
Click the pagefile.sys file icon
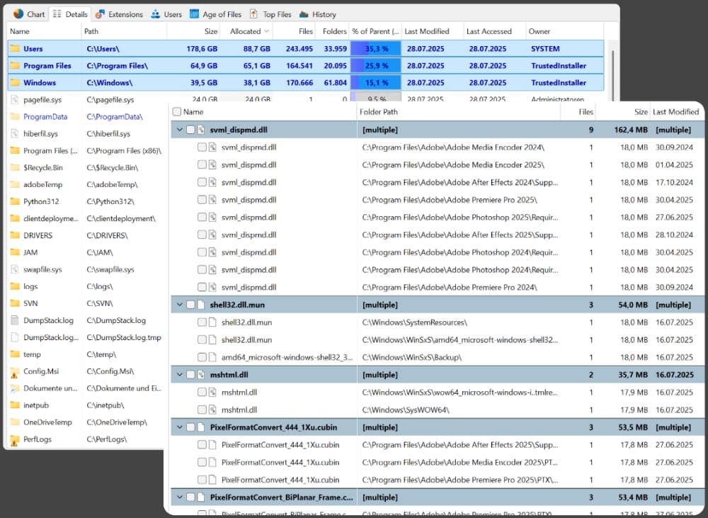pos(15,99)
